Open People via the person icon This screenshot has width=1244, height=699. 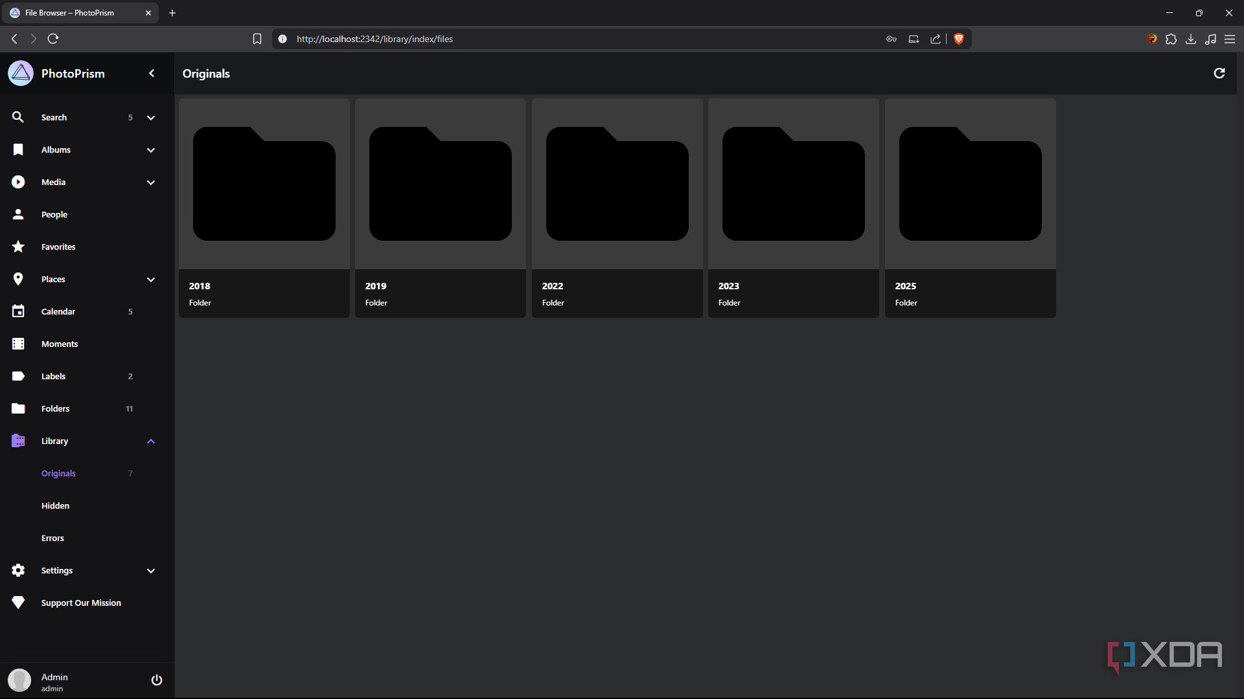pyautogui.click(x=18, y=214)
